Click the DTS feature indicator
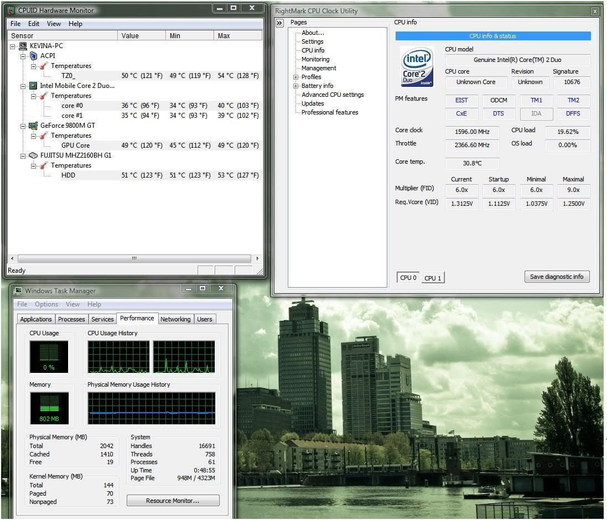The image size is (607, 520). pyautogui.click(x=499, y=113)
